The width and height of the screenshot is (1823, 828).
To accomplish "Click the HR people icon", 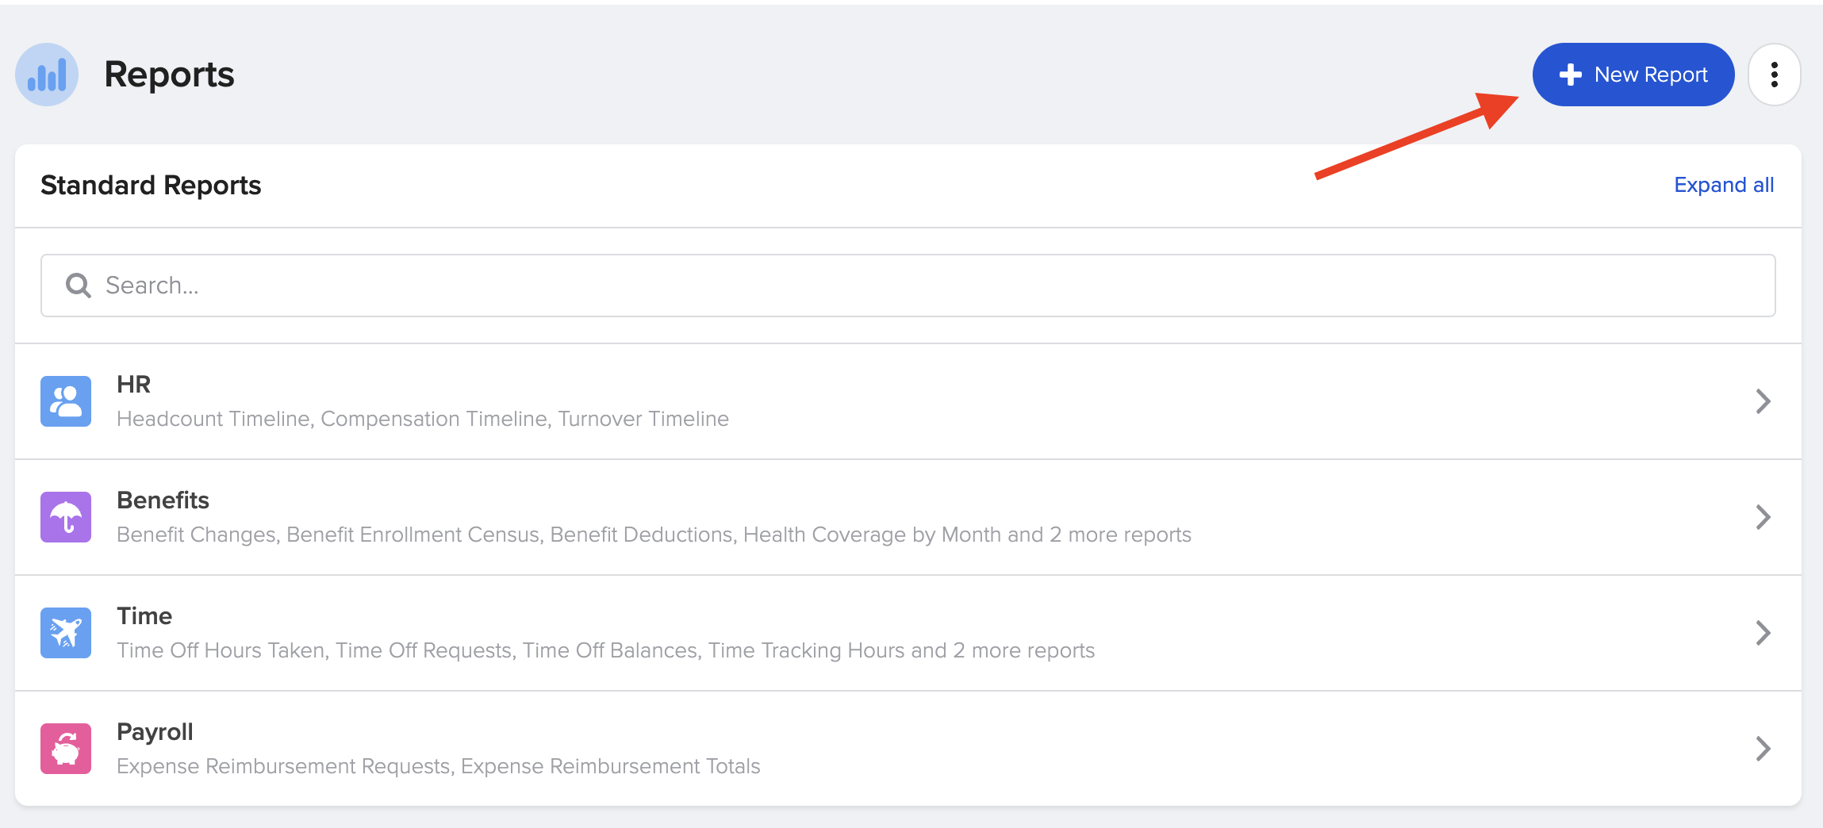I will click(x=66, y=401).
